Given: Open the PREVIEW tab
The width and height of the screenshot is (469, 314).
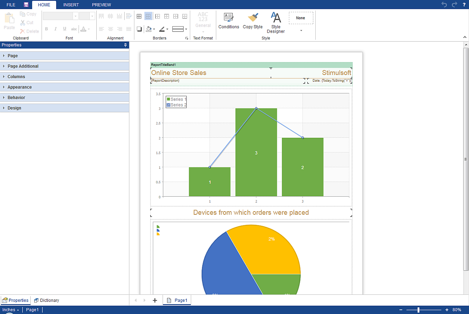Looking at the screenshot, I should click(x=101, y=5).
